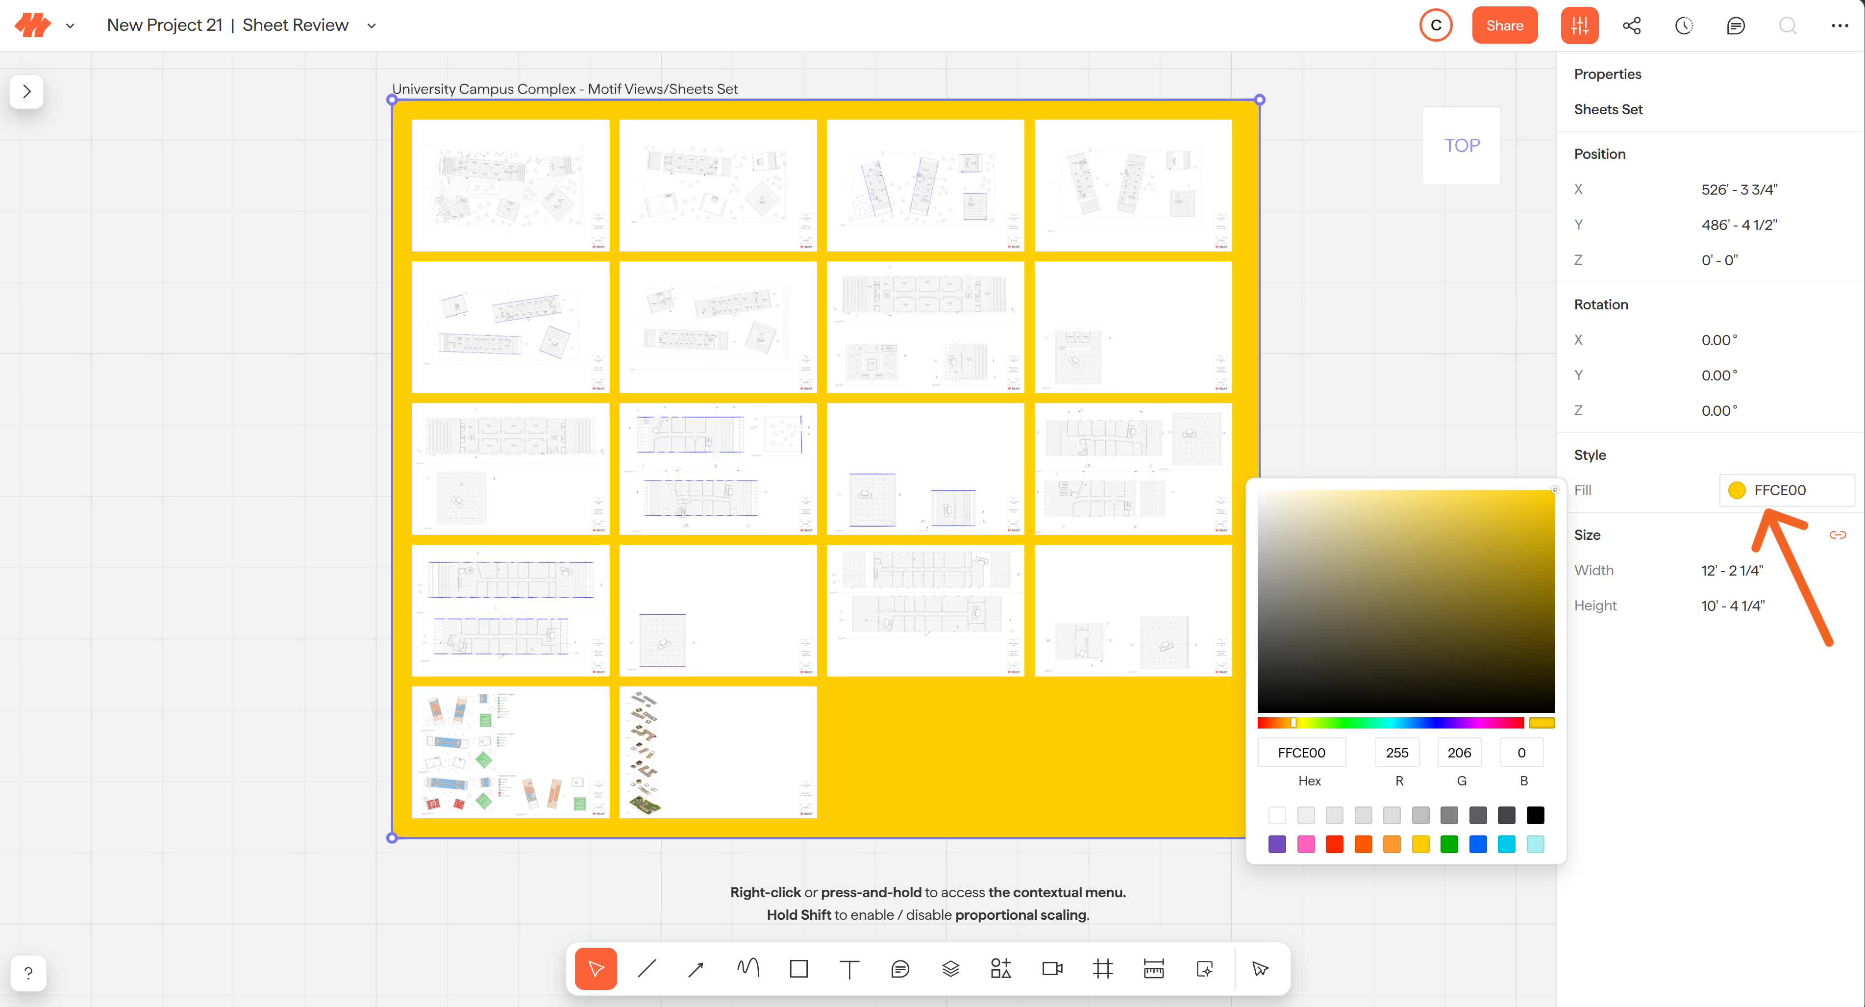The height and width of the screenshot is (1007, 1865).
Task: Select the AI generate image tool
Action: pyautogui.click(x=1205, y=969)
